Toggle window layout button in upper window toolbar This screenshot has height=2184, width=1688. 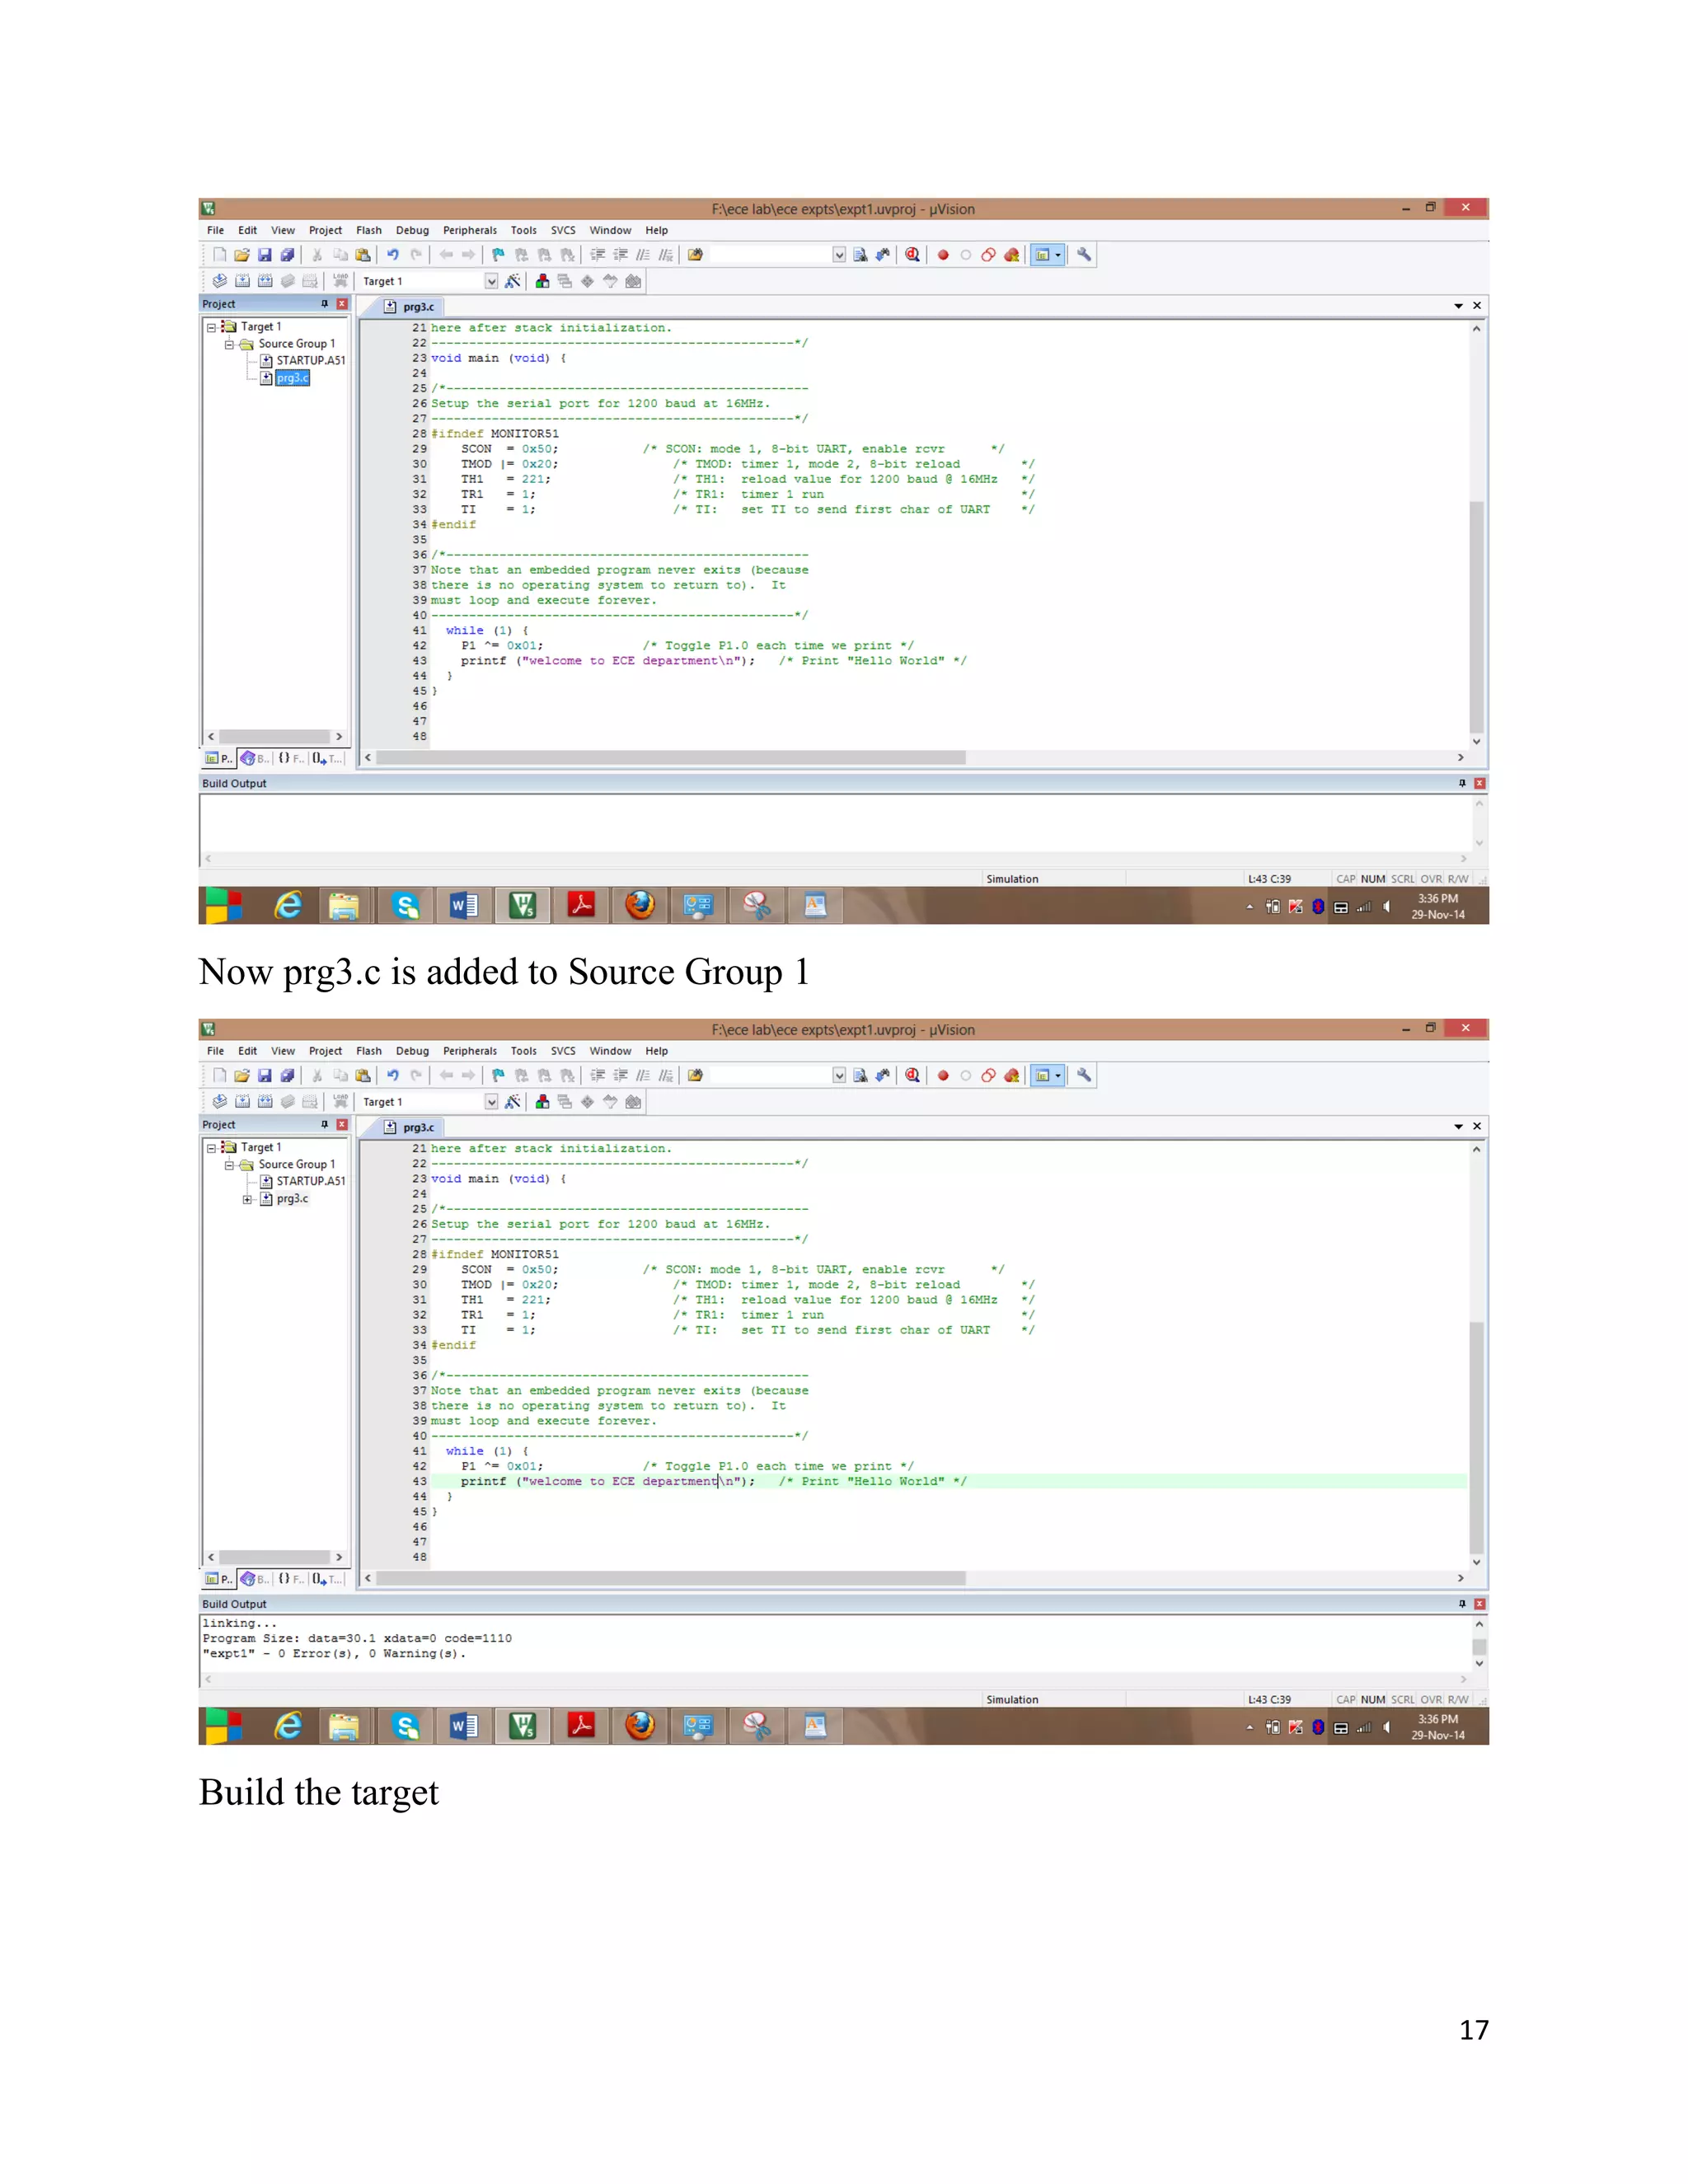pos(1042,255)
